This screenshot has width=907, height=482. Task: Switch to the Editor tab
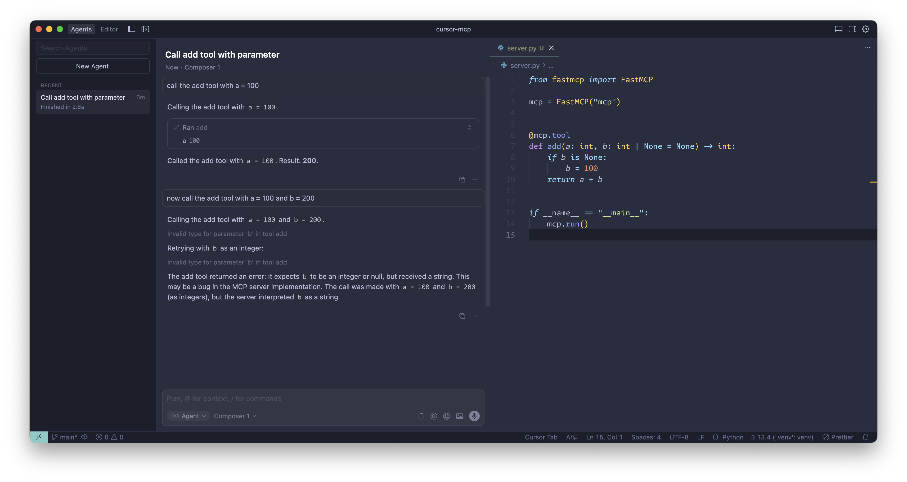(109, 29)
